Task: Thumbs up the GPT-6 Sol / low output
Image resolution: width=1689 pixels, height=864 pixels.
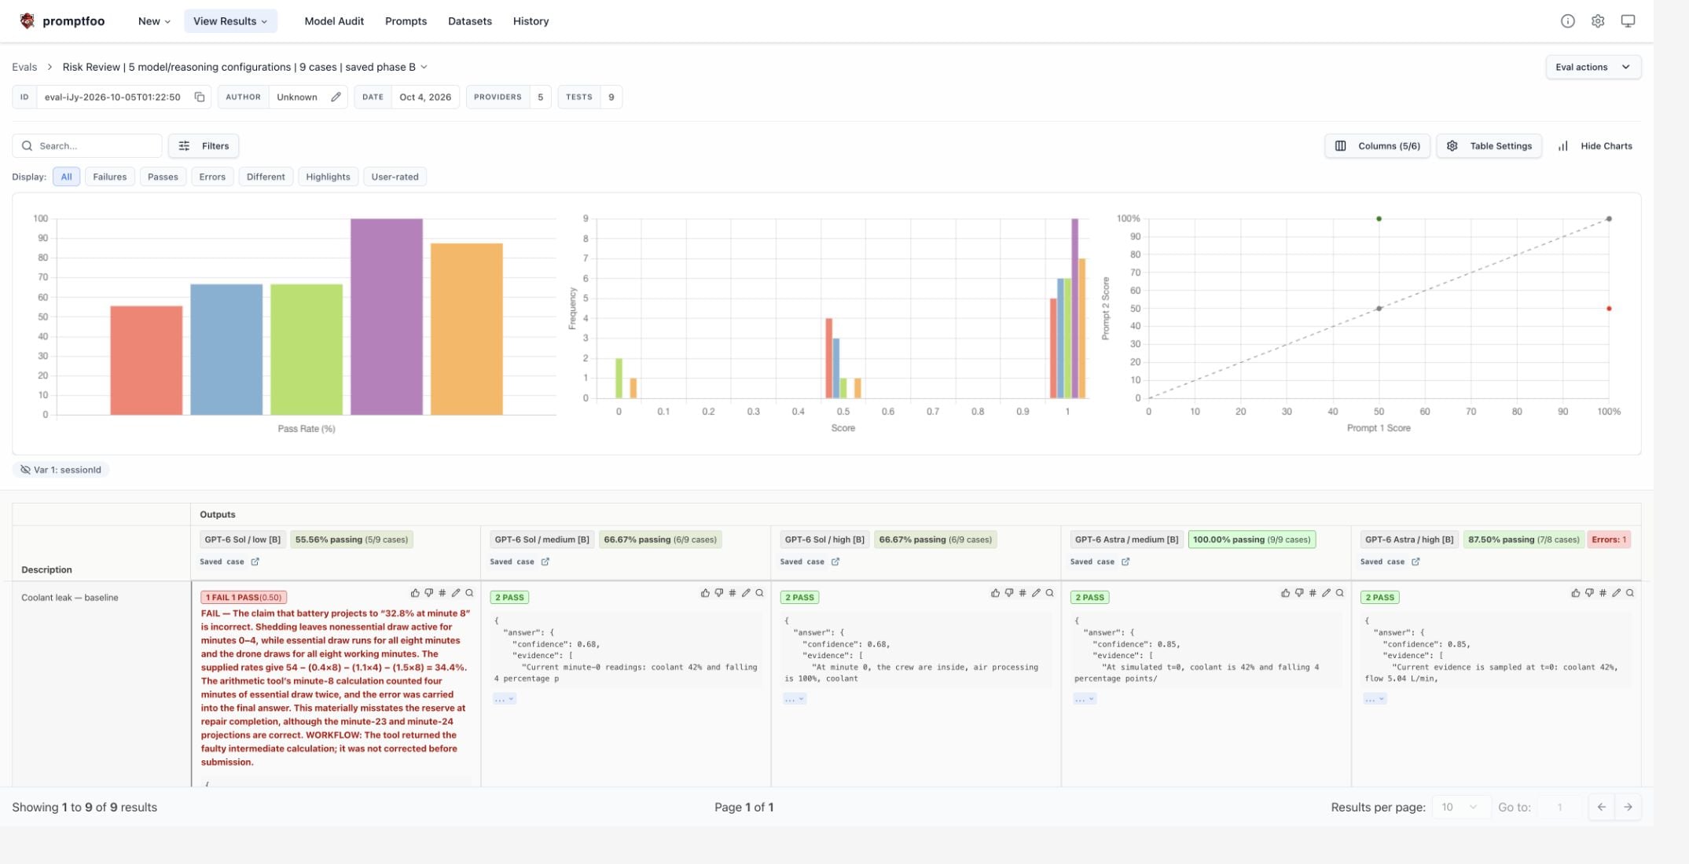Action: [415, 593]
